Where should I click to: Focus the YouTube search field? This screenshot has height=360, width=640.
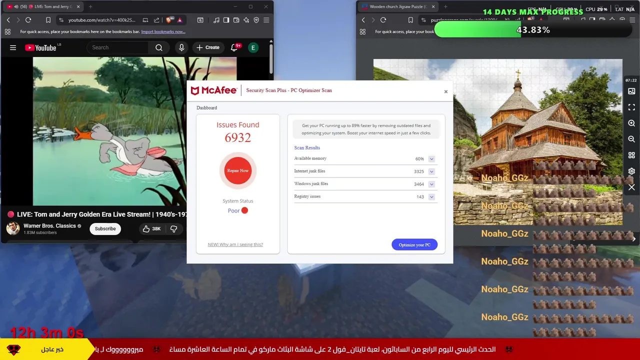click(117, 47)
